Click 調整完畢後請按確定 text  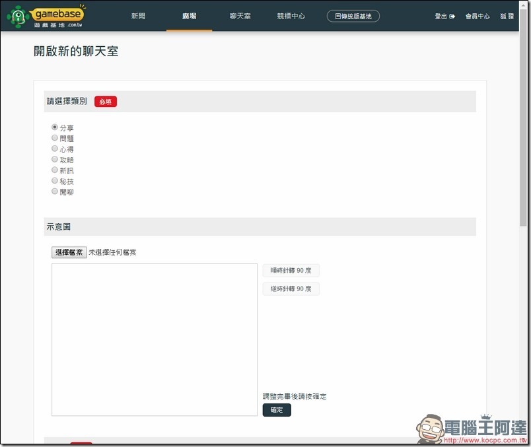pyautogui.click(x=295, y=397)
